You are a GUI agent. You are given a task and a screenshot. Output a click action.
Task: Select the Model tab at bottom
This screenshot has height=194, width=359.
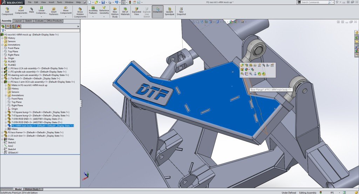click(x=18, y=189)
